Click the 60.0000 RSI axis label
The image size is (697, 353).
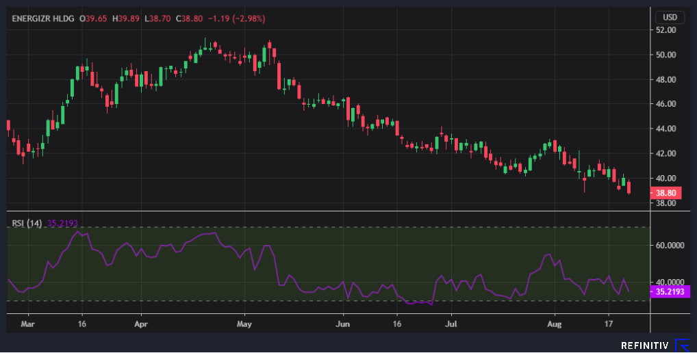670,246
